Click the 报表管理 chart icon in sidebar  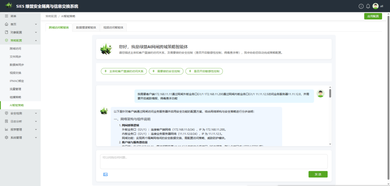pyautogui.click(x=6, y=130)
